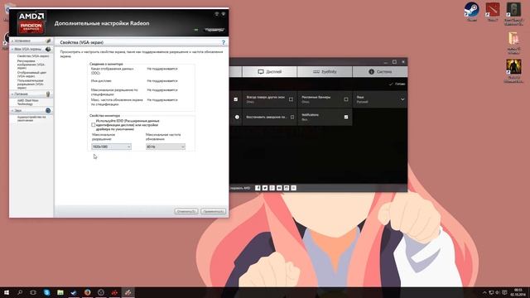Screen dimensions: 530x298
Task: Click the battery icon beside Питание
Action: coord(48,94)
